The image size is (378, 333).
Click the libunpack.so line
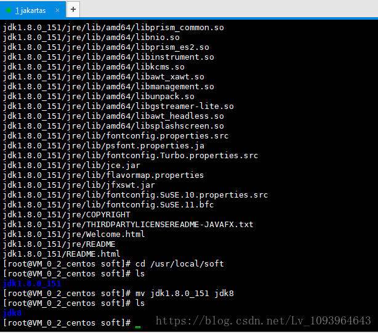[99, 97]
